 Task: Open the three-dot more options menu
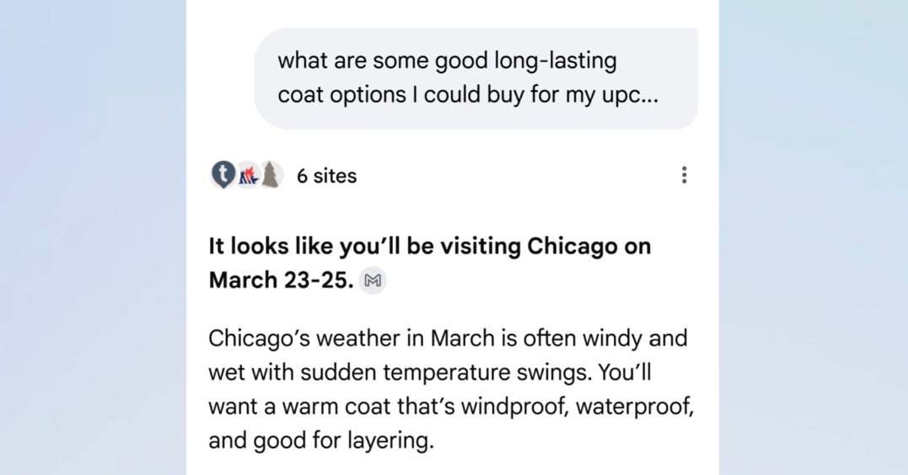[684, 175]
